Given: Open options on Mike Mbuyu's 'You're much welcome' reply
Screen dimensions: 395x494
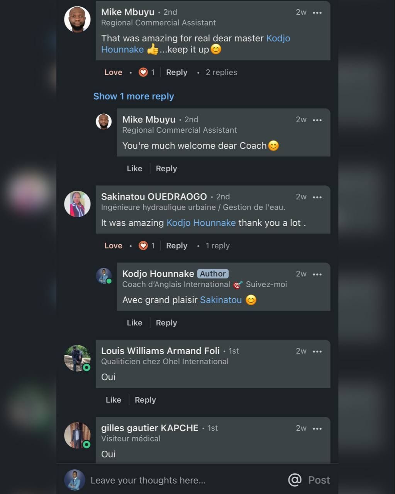Looking at the screenshot, I should (x=317, y=120).
